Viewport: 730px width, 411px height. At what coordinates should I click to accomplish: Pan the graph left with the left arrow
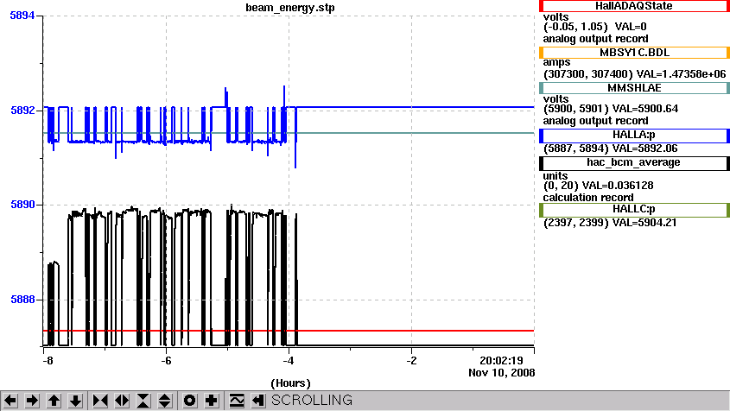point(10,401)
